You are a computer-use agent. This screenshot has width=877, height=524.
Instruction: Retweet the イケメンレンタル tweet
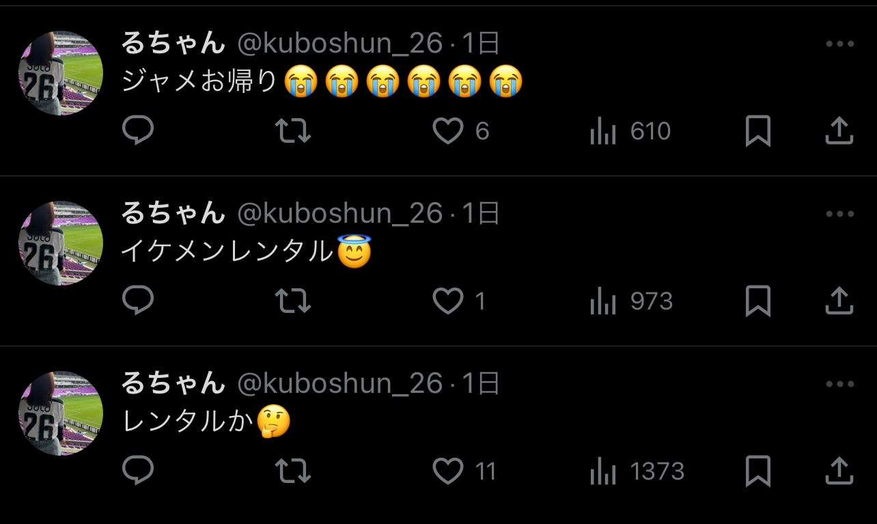pyautogui.click(x=292, y=301)
